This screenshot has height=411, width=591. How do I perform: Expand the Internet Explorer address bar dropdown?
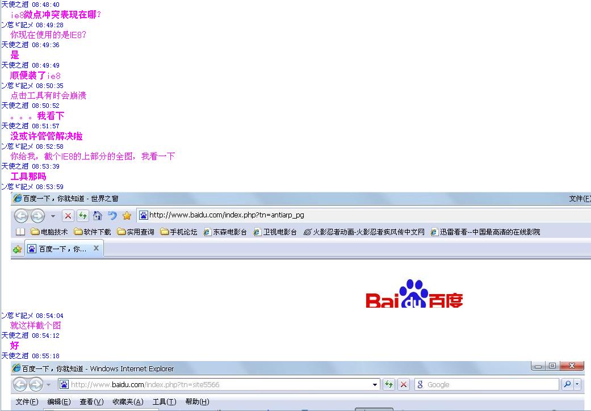click(375, 385)
